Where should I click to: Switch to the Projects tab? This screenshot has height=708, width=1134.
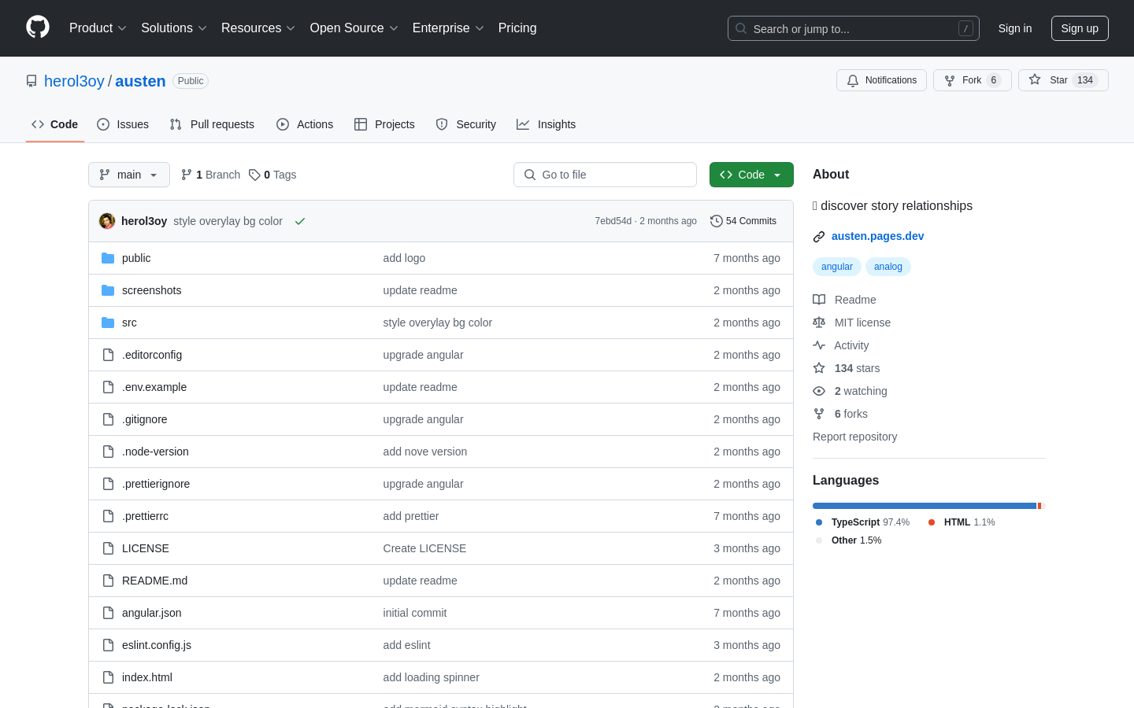coord(384,124)
